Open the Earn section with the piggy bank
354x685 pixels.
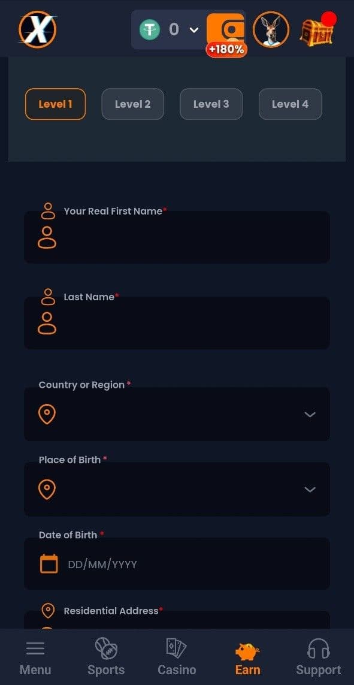[247, 648]
